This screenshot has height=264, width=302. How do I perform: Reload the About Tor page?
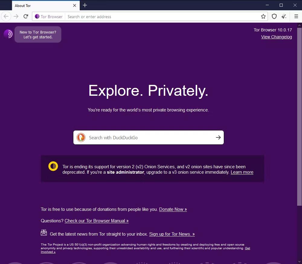pos(26,16)
